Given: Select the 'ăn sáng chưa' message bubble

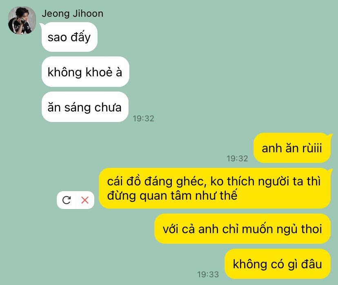Looking at the screenshot, I should 85,107.
